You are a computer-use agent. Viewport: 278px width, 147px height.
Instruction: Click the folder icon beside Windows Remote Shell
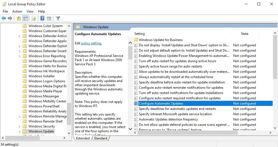(25, 121)
